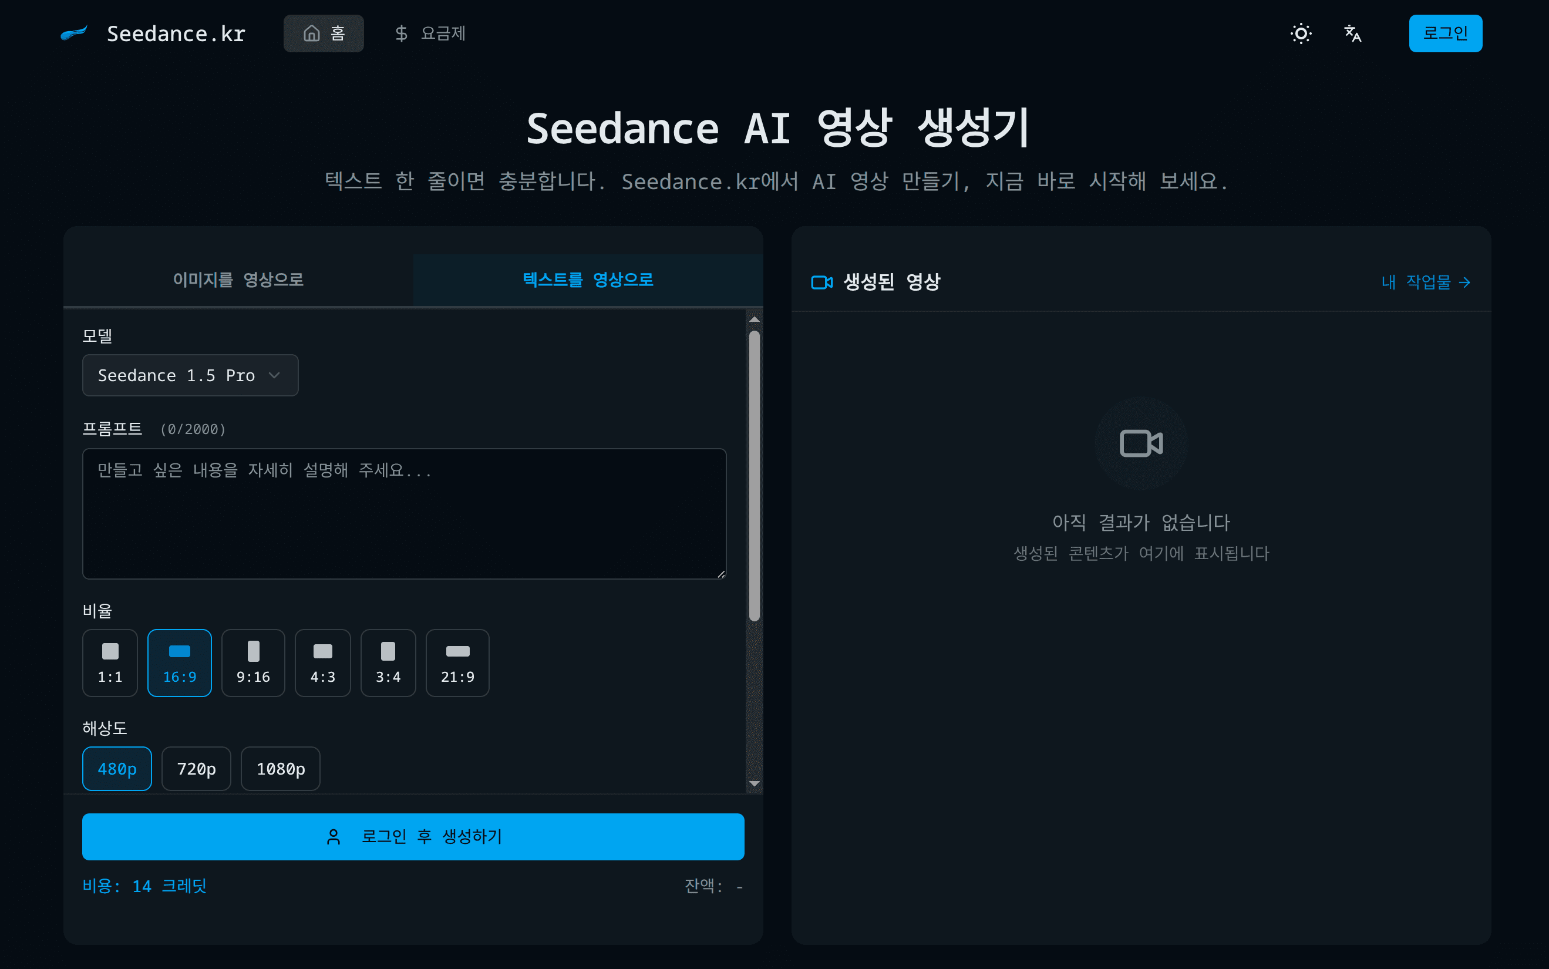Open the 내 작업물 link

[x=1426, y=282]
